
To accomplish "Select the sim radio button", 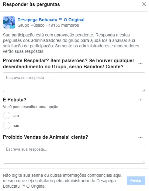I will click(7, 115).
